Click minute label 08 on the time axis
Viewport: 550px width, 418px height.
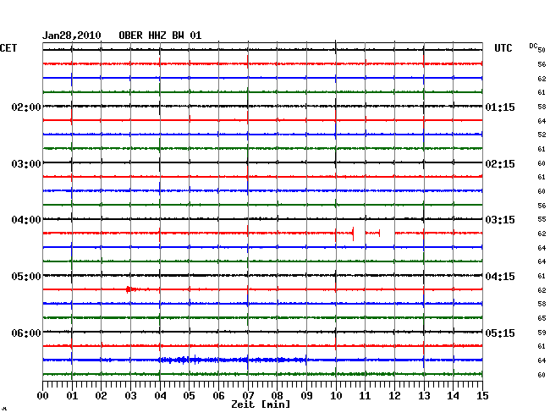coord(277,395)
